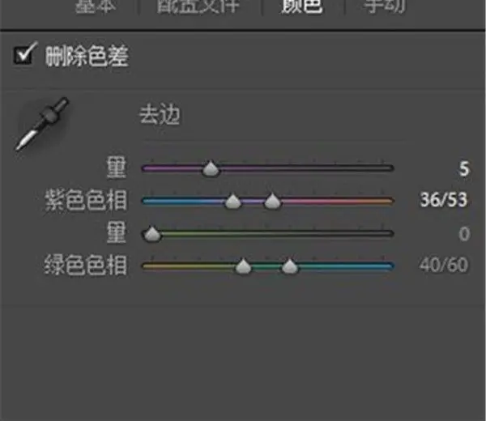The image size is (486, 421).
Task: Open the 配置文件 tab
Action: coord(198,6)
